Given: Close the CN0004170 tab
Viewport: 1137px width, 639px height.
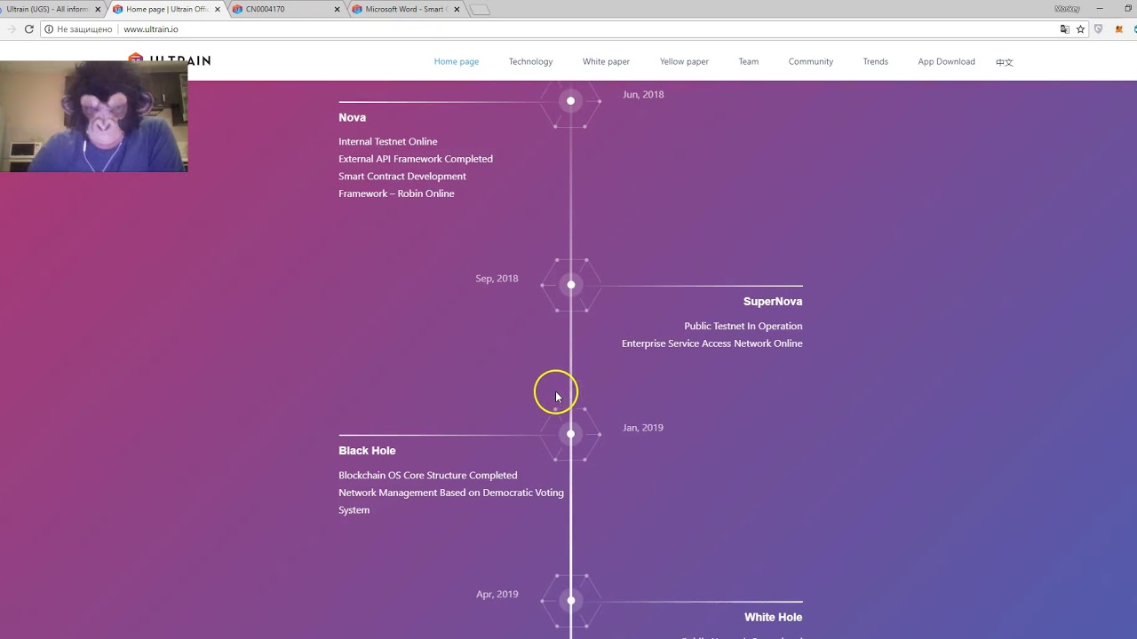Looking at the screenshot, I should pos(338,10).
